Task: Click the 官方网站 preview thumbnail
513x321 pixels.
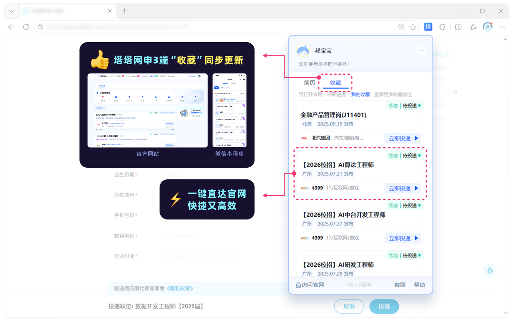Action: click(147, 110)
